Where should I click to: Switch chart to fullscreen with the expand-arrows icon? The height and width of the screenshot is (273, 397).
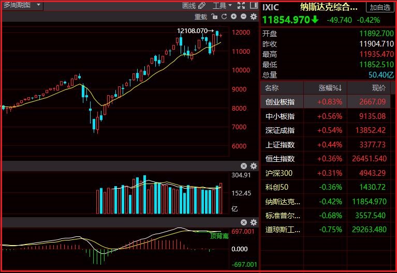coord(241,5)
